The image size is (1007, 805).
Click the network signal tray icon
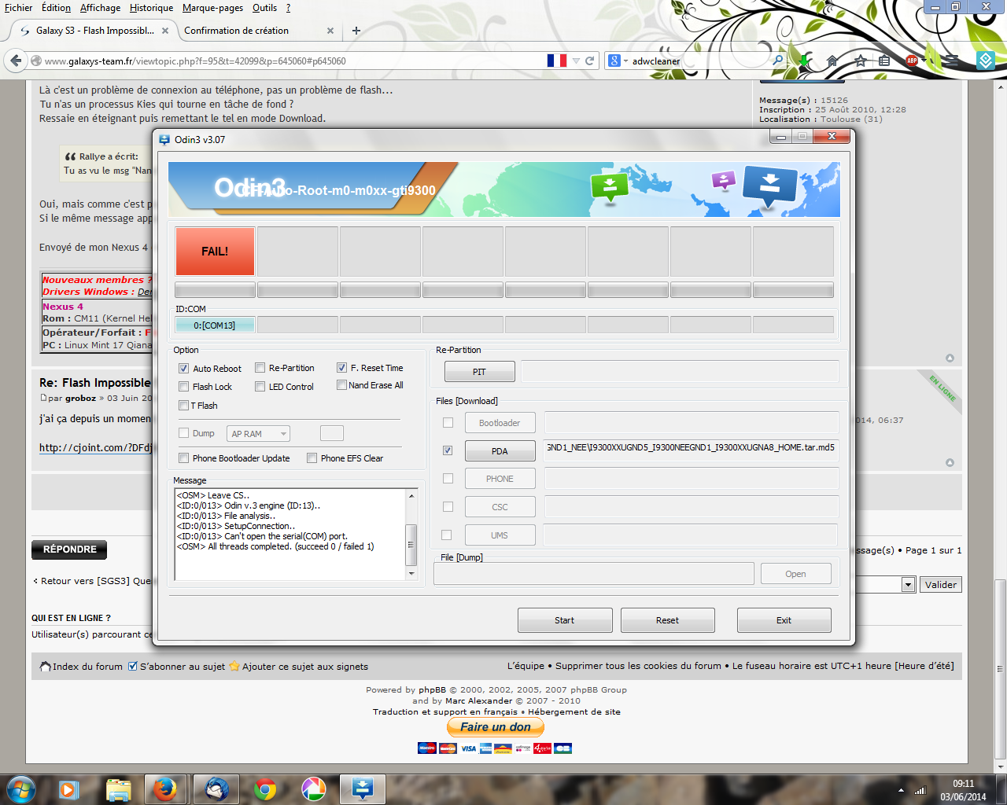pyautogui.click(x=920, y=790)
